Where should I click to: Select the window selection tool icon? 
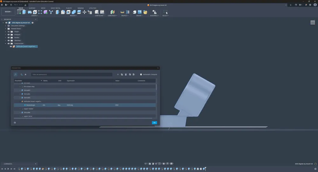click(x=165, y=12)
